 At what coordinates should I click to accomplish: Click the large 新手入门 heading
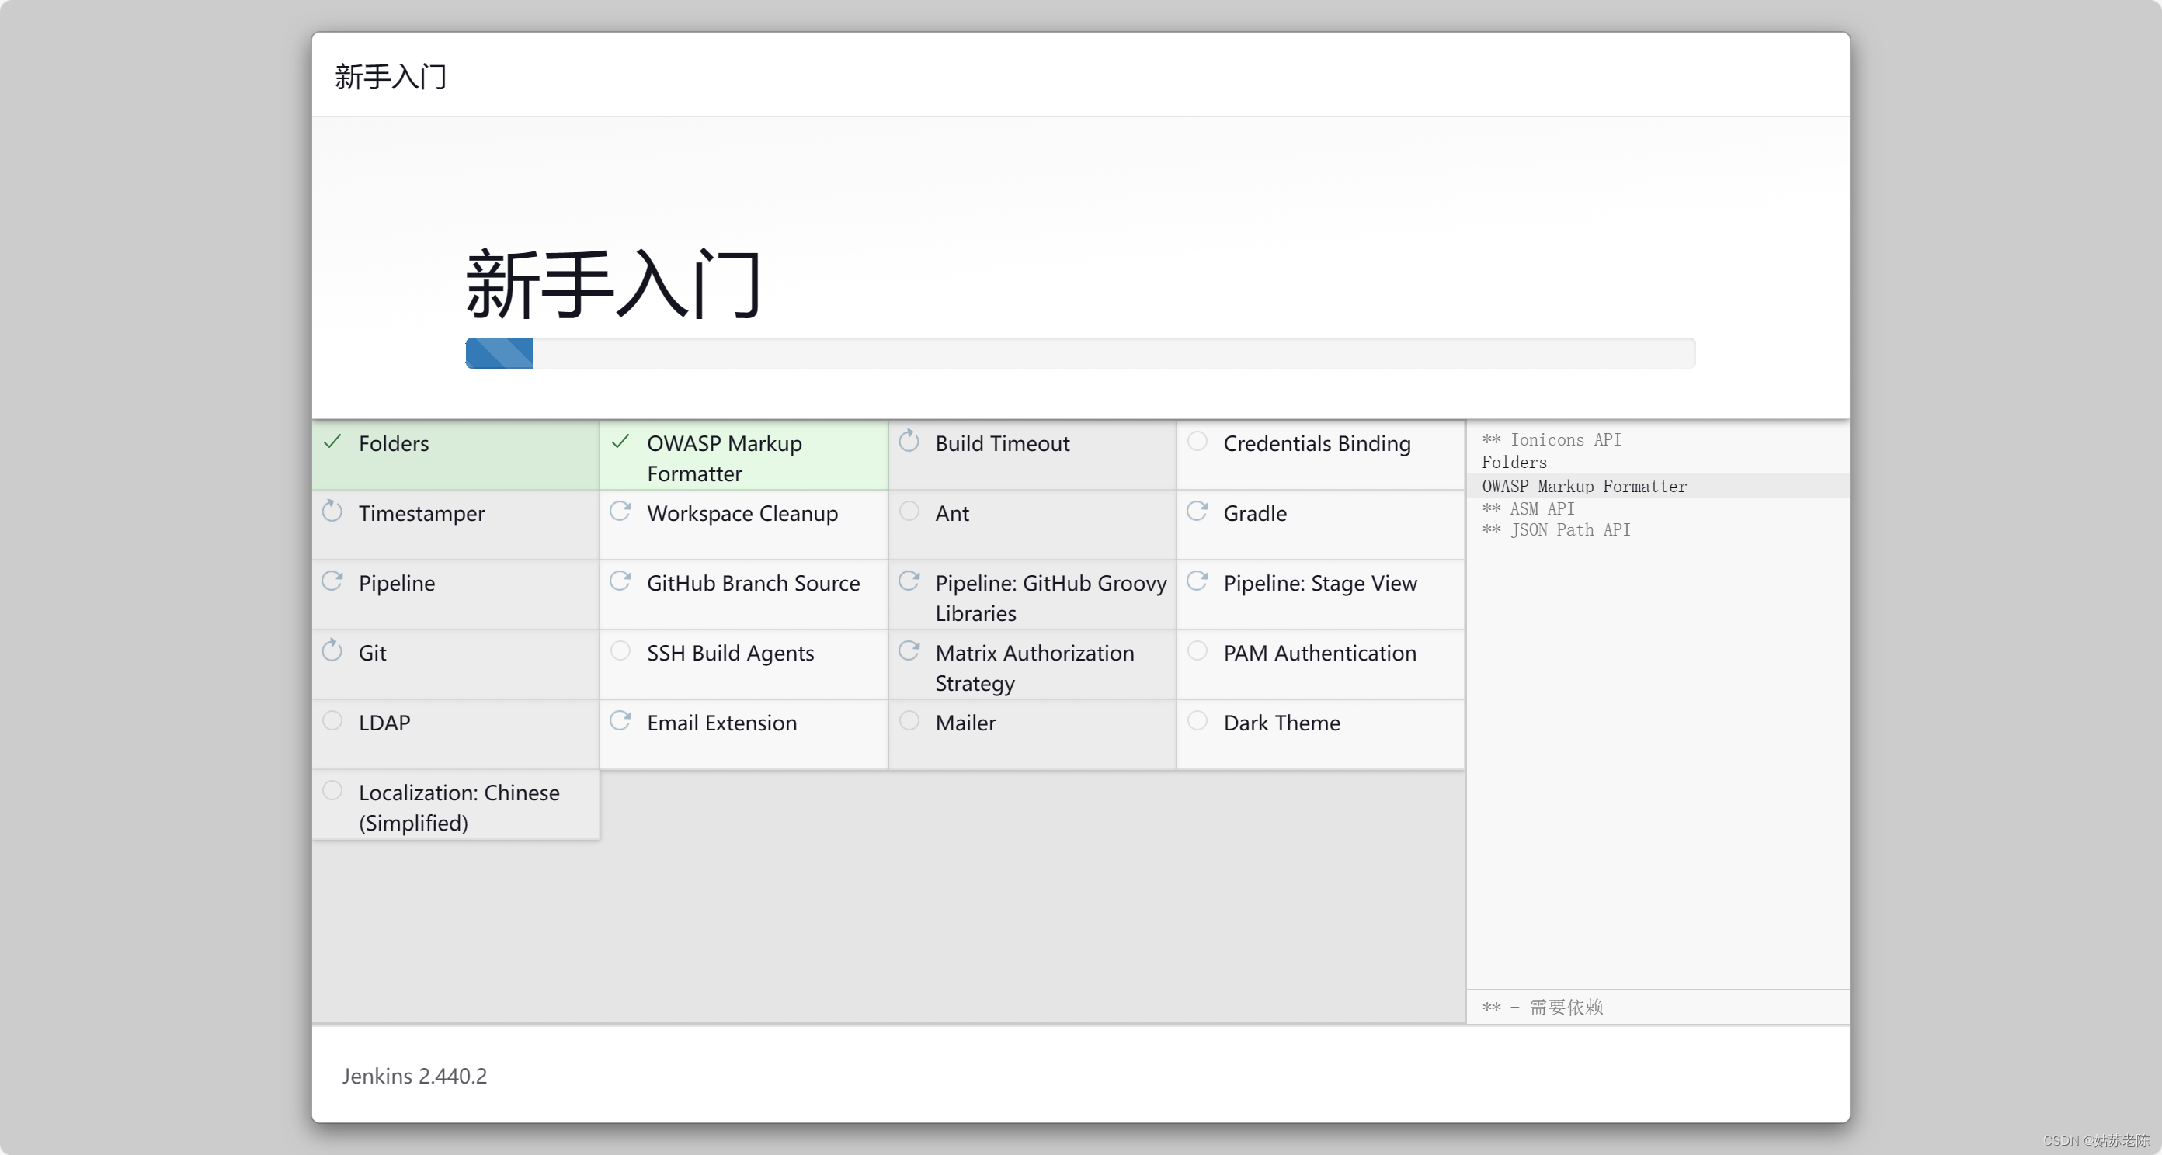[x=613, y=283]
